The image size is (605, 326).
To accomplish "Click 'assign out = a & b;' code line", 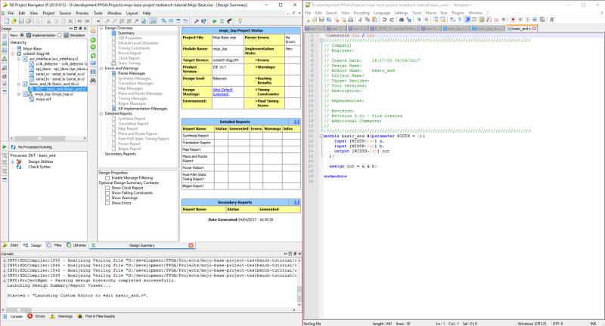I will click(352, 166).
